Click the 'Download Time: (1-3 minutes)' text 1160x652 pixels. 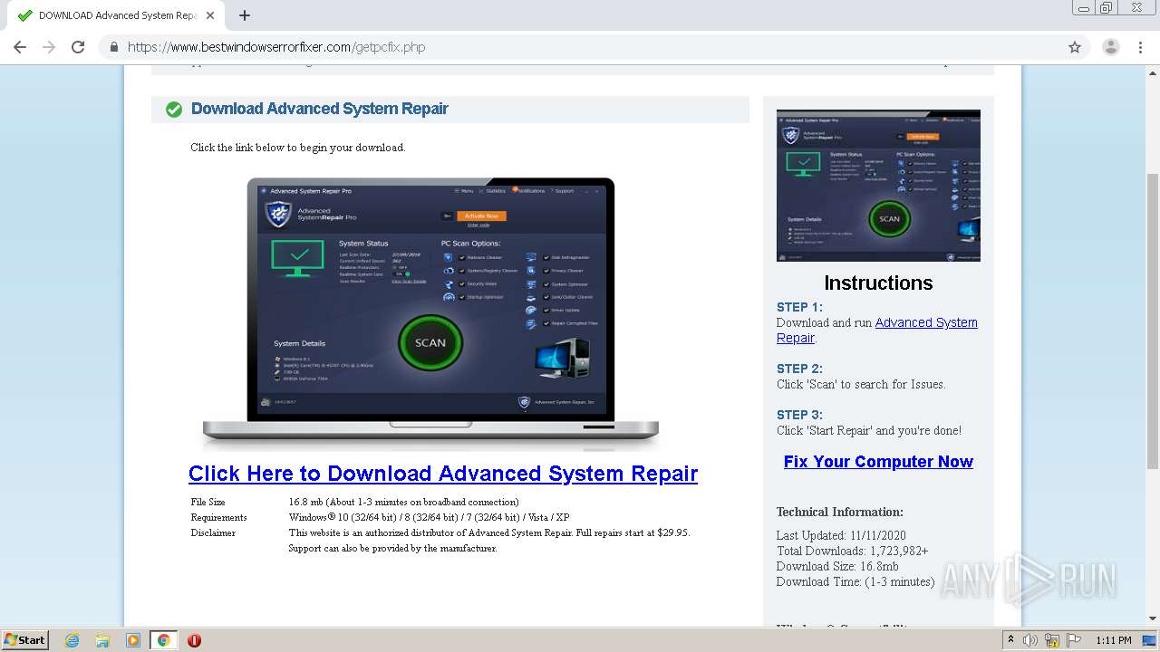click(855, 581)
